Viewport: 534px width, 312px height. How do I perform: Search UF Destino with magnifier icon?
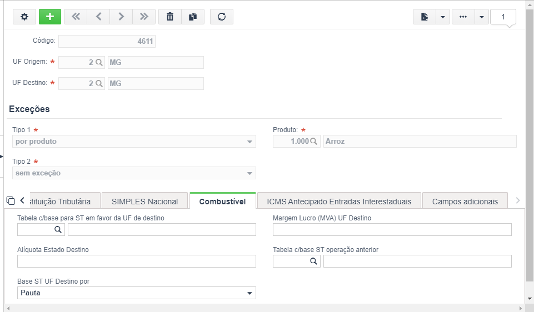tap(99, 84)
